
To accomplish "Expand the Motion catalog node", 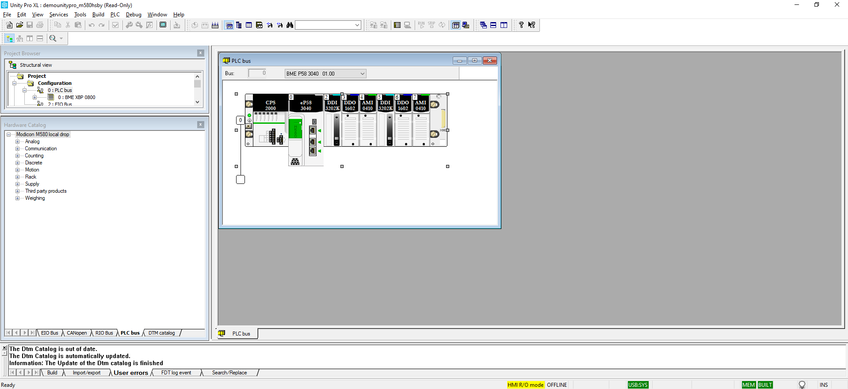I will [x=18, y=170].
